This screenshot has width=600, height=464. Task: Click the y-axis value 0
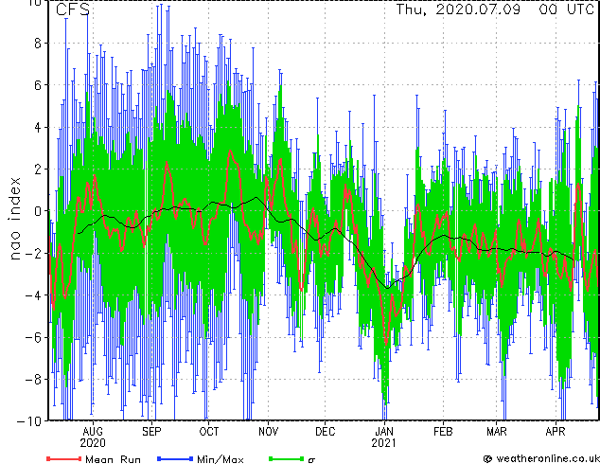pyautogui.click(x=38, y=211)
